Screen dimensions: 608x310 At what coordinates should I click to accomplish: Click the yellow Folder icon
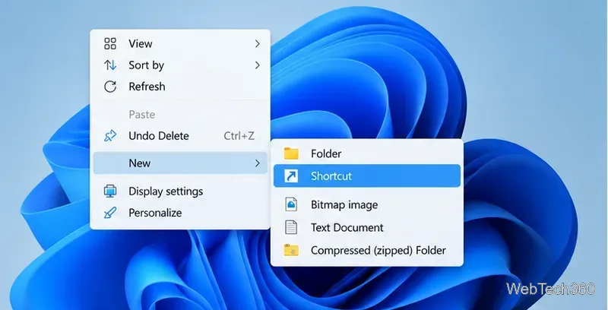point(291,153)
